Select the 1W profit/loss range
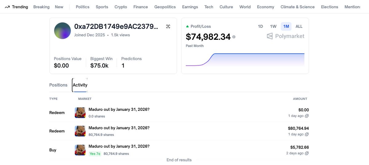369x165 pixels. click(273, 26)
